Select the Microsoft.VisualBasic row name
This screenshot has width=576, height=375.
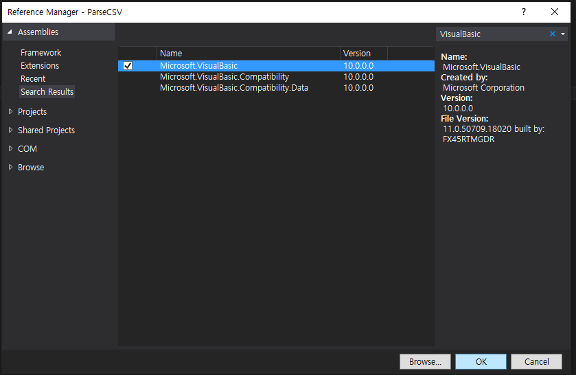pos(198,66)
